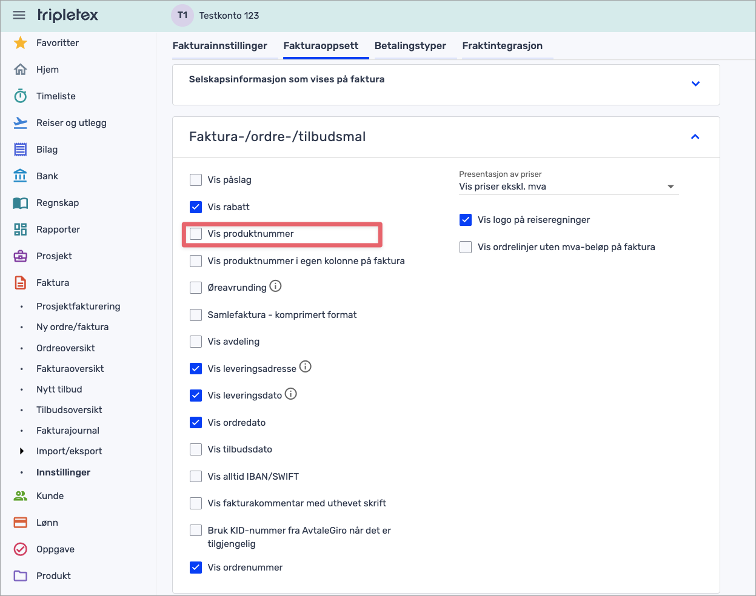Open the Presentasjon av priser dropdown
This screenshot has height=596, width=756.
(671, 187)
